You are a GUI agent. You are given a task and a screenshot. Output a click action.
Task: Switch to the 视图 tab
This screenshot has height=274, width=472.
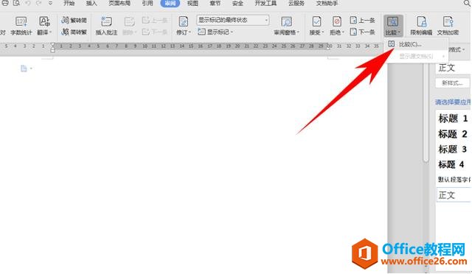(x=192, y=3)
